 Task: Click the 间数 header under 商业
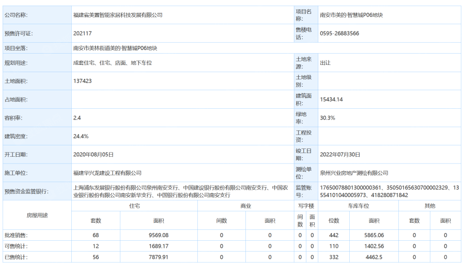coord(222,221)
